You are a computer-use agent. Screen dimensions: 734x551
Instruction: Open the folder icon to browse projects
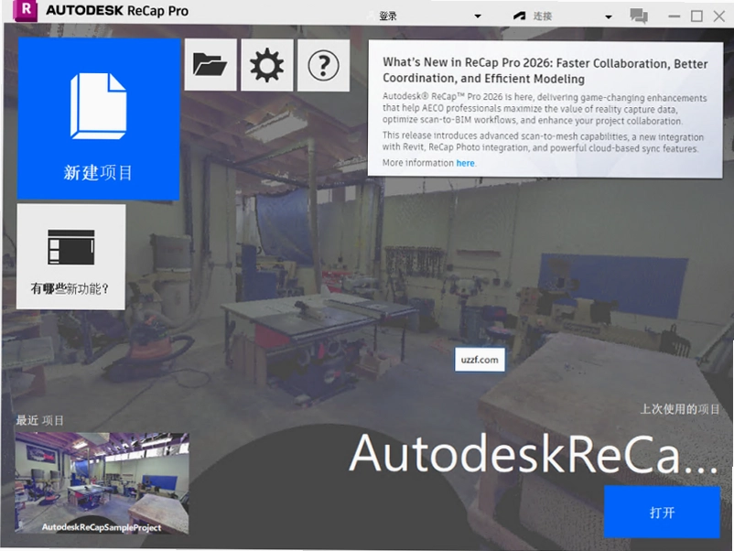pos(210,65)
